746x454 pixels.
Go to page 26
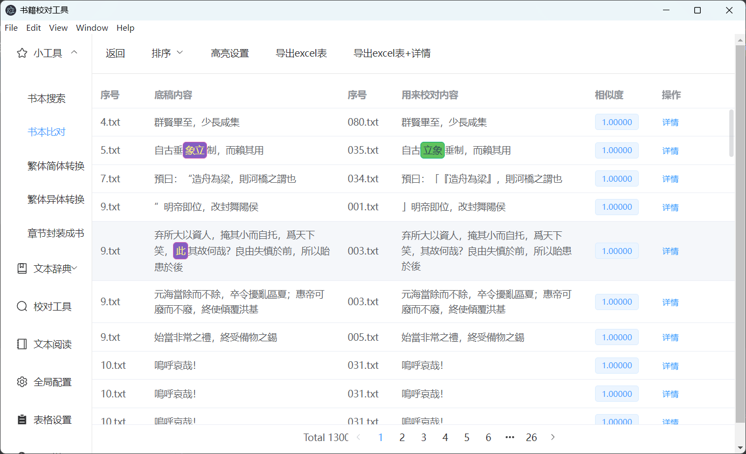531,437
